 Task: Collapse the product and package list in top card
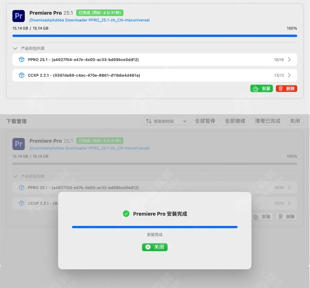15,48
